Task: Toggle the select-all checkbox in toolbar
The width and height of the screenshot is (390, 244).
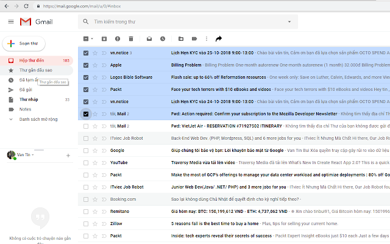Action: tap(86, 38)
